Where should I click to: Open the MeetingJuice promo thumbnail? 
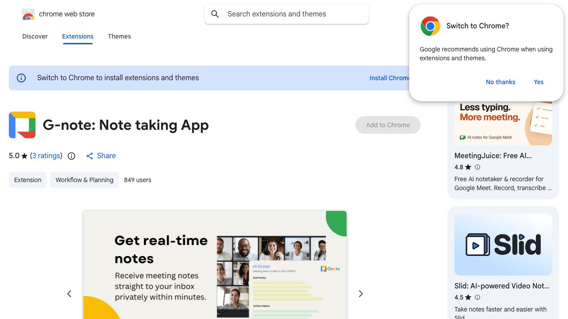click(x=503, y=123)
